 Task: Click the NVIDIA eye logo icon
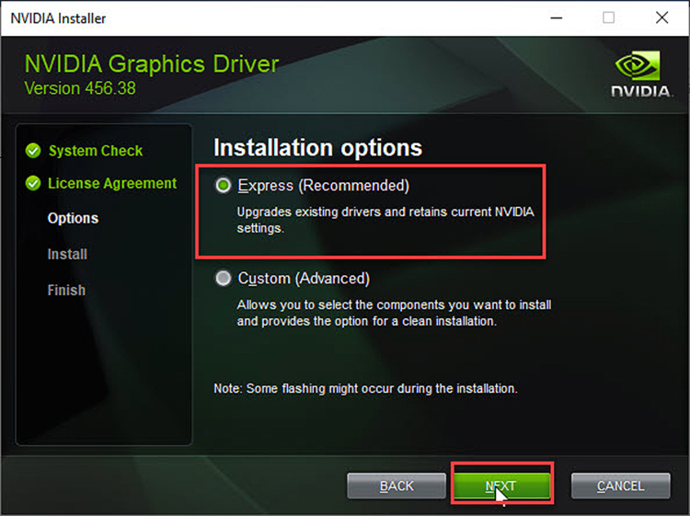point(638,65)
